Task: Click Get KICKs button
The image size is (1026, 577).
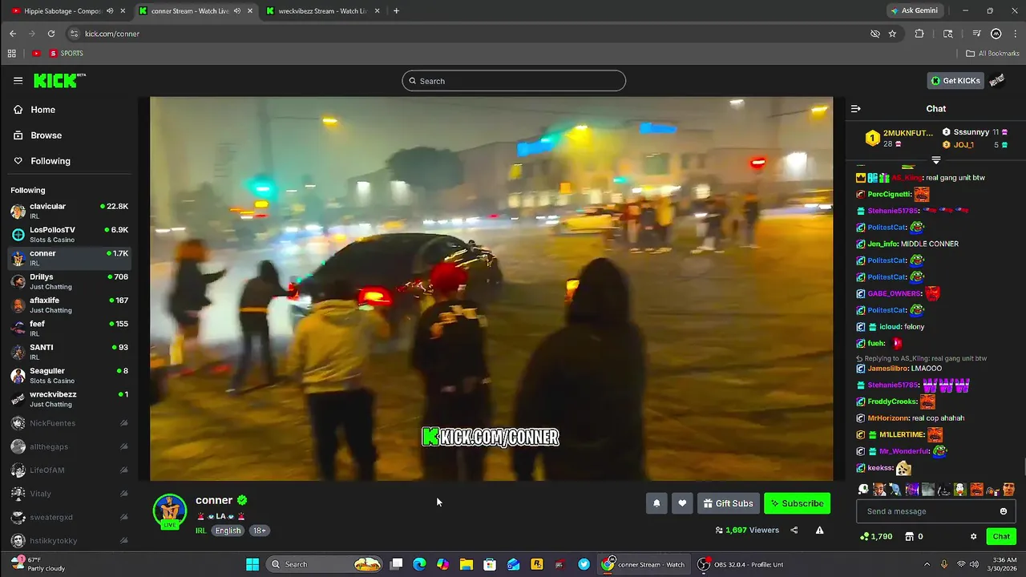Action: pos(955,80)
